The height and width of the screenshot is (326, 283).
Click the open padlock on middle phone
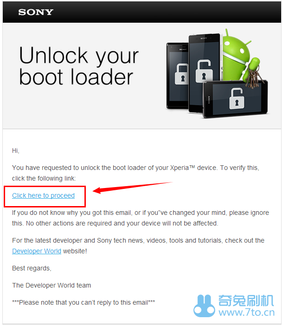[x=204, y=71]
